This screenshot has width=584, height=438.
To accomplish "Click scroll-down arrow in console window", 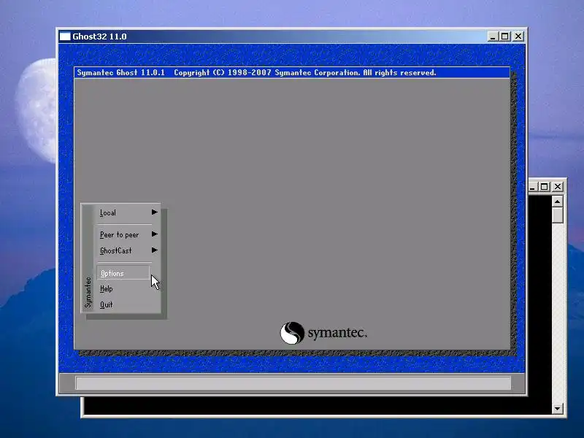I will pyautogui.click(x=558, y=409).
